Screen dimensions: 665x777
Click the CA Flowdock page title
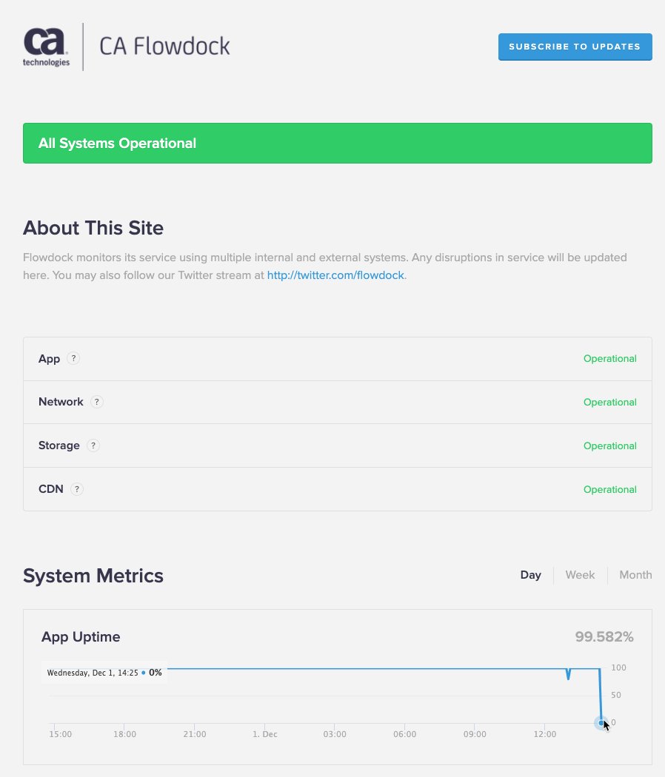(x=164, y=46)
